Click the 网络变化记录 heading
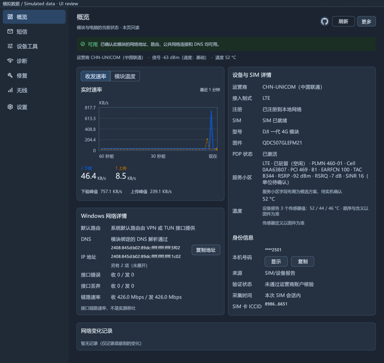Viewport: 384px width, 363px height. pos(97,331)
